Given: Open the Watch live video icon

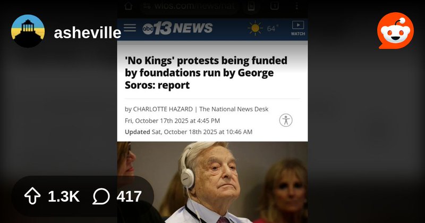Looking at the screenshot, I should click(x=298, y=28).
